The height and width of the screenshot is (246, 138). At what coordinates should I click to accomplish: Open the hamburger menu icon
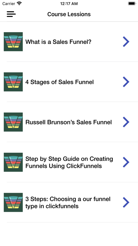pyautogui.click(x=11, y=14)
